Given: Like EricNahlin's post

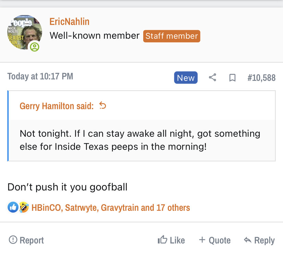Looking at the screenshot, I should point(171,240).
